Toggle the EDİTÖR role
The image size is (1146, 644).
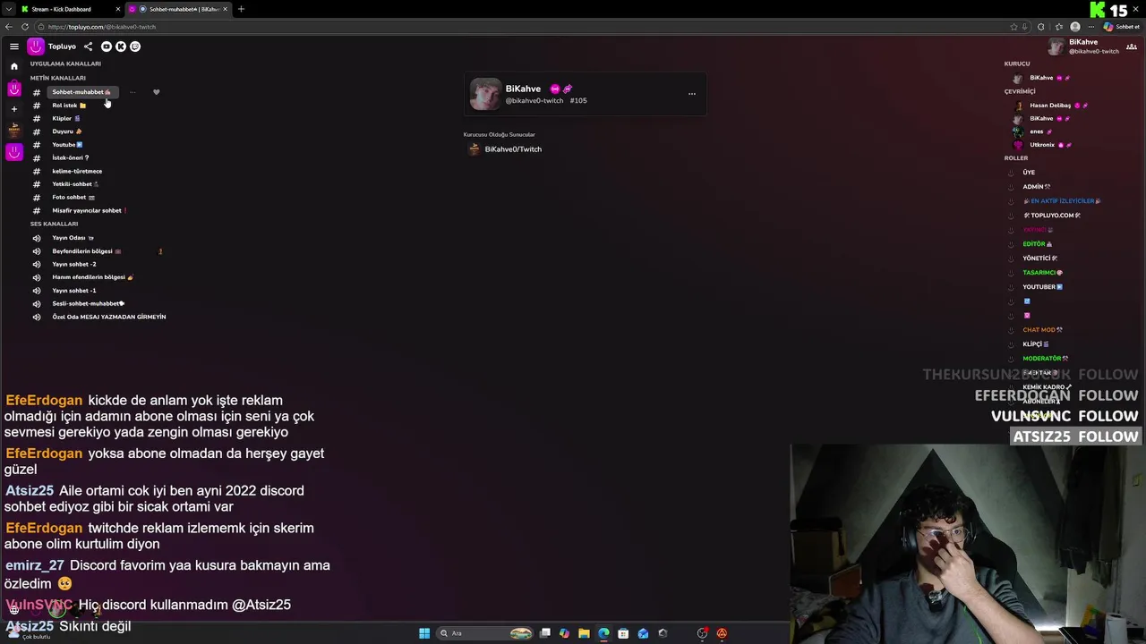pos(1037,244)
